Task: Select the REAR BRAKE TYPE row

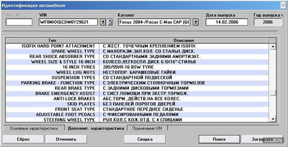Action: click(138, 88)
